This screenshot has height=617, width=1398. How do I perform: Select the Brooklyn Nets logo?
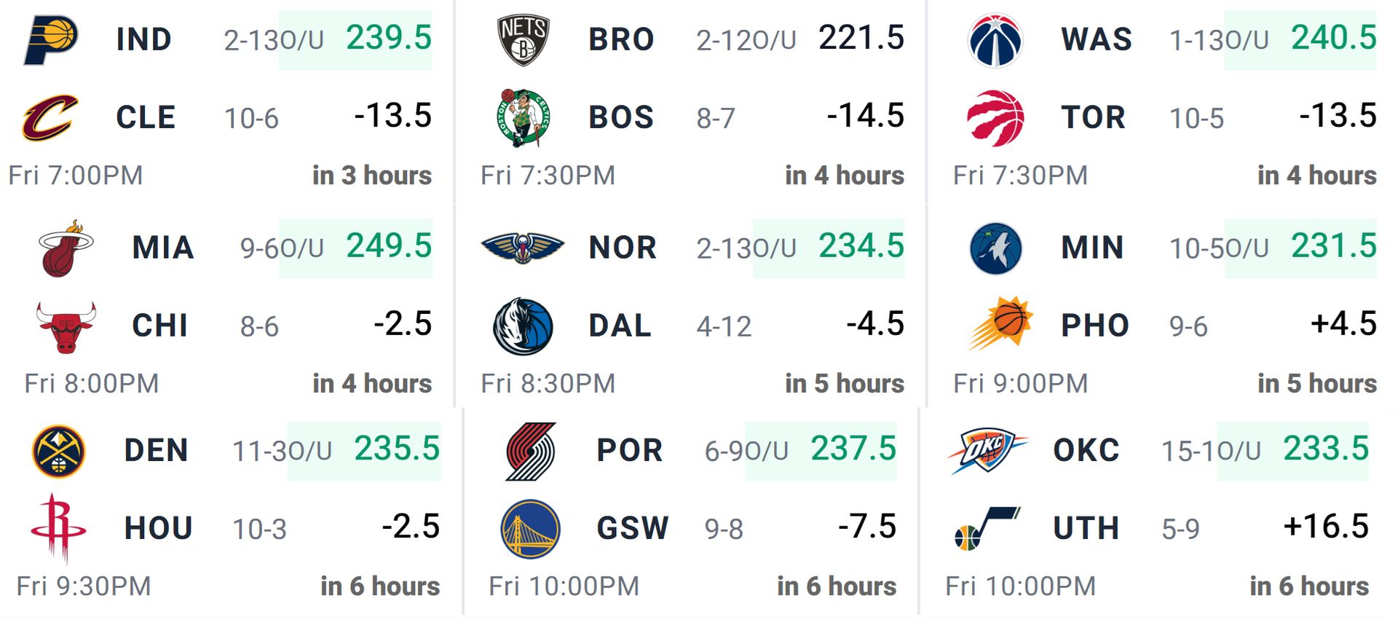pyautogui.click(x=523, y=40)
